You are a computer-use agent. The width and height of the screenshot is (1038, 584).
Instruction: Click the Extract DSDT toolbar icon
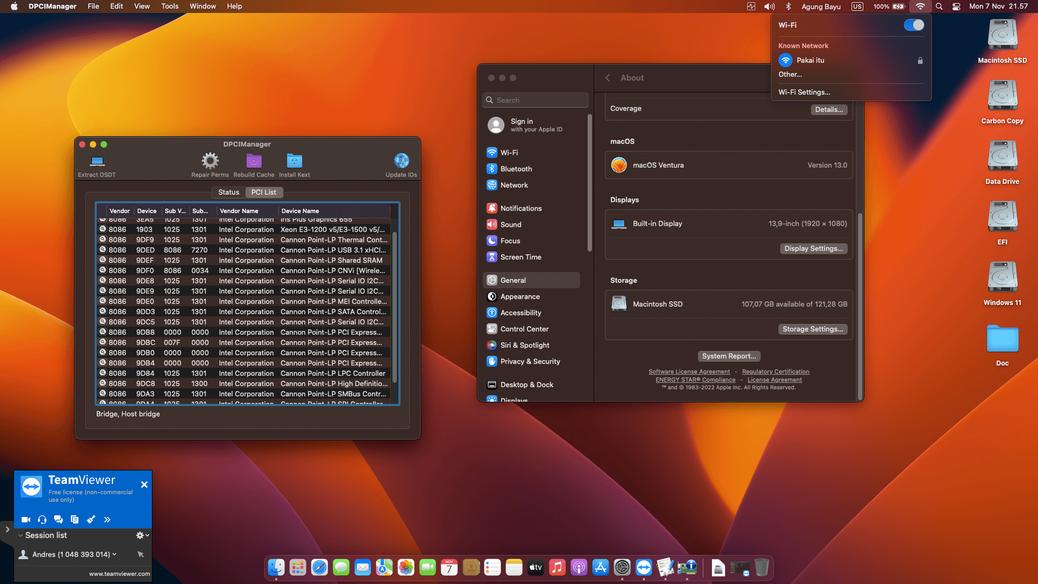[x=97, y=161]
